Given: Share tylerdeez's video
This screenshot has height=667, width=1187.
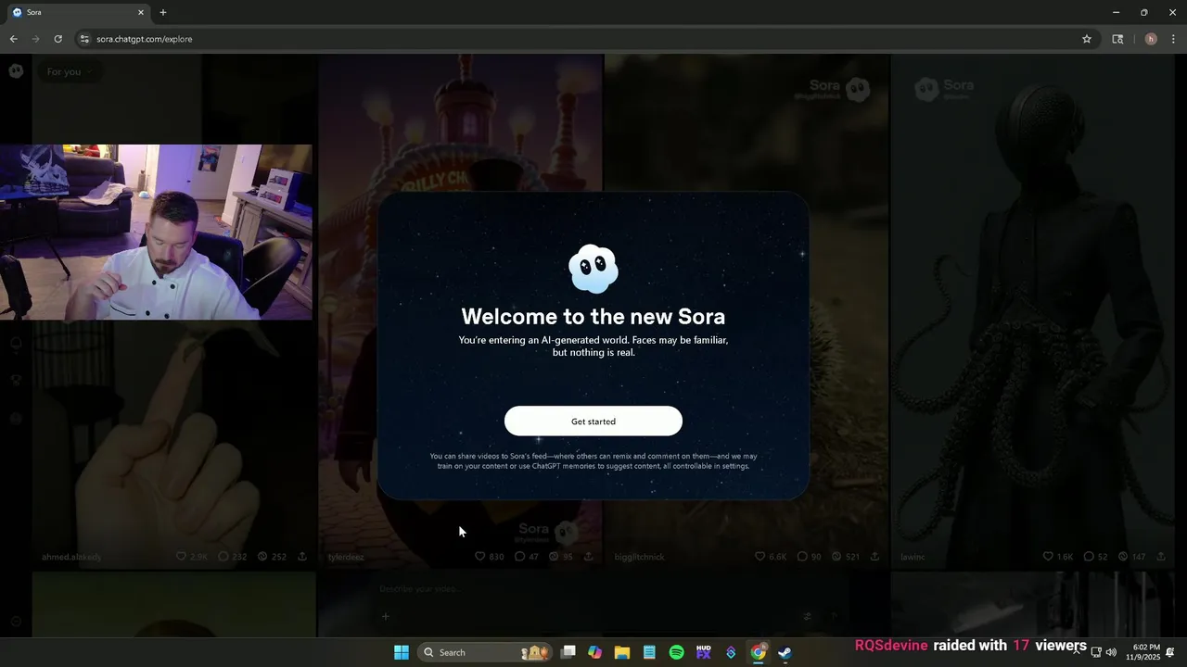Looking at the screenshot, I should [x=588, y=557].
